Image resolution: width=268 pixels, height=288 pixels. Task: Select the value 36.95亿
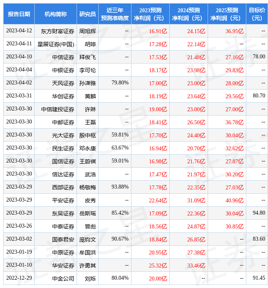234,31
